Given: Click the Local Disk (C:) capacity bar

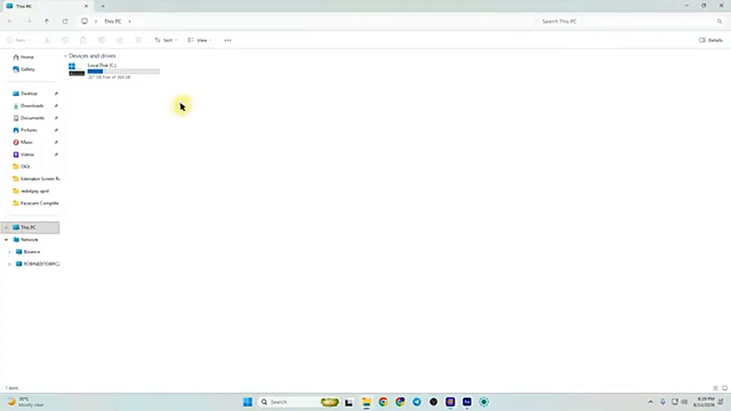Looking at the screenshot, I should pos(123,71).
